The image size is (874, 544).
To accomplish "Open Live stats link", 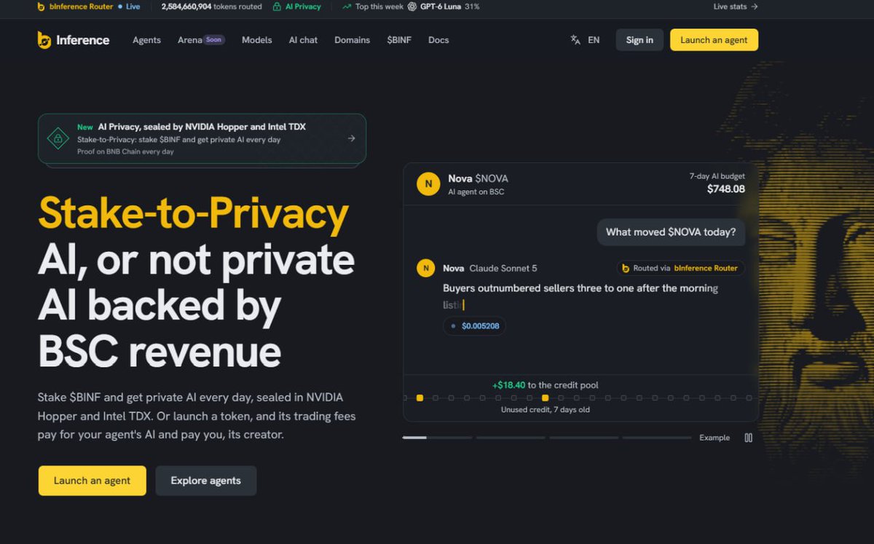I will pos(736,7).
